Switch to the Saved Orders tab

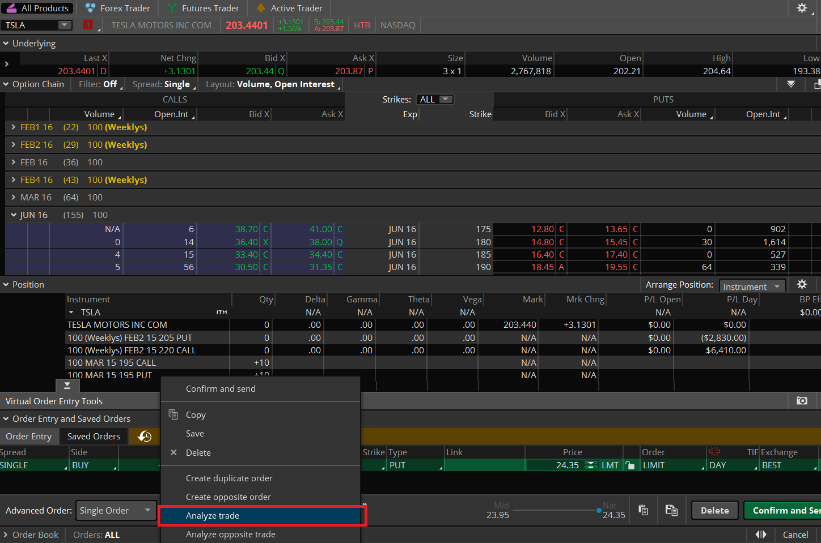coord(94,436)
